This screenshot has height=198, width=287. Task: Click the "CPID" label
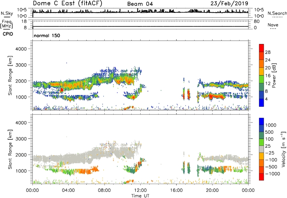coord(8,34)
